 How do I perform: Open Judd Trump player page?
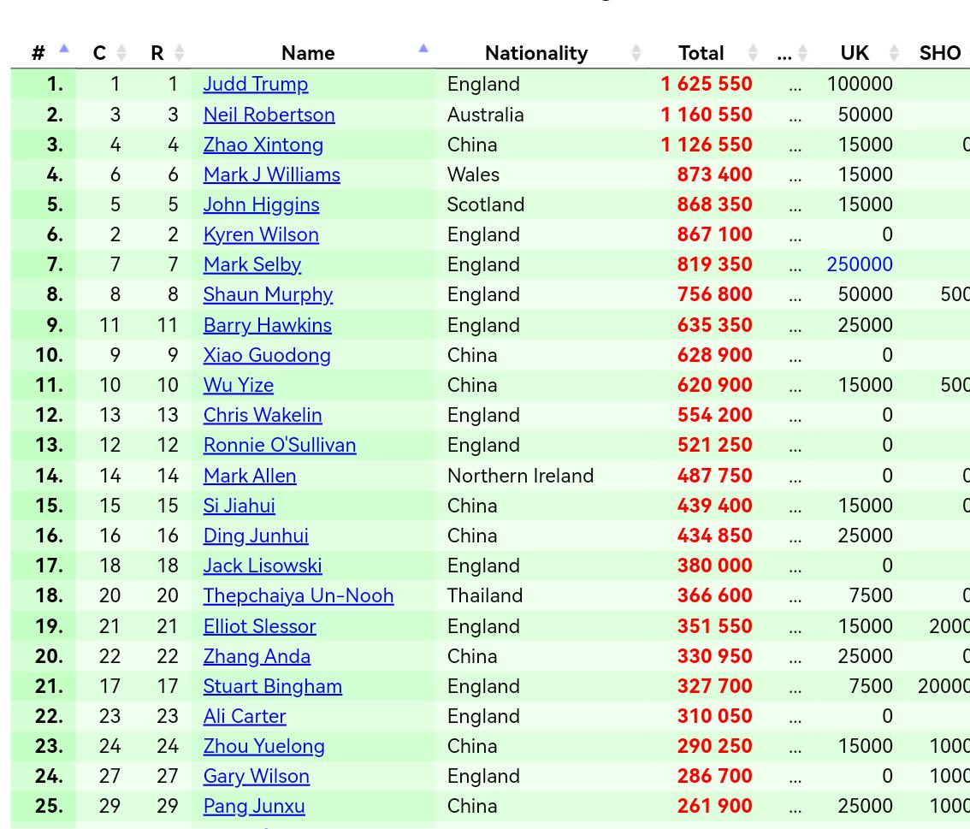tap(256, 84)
